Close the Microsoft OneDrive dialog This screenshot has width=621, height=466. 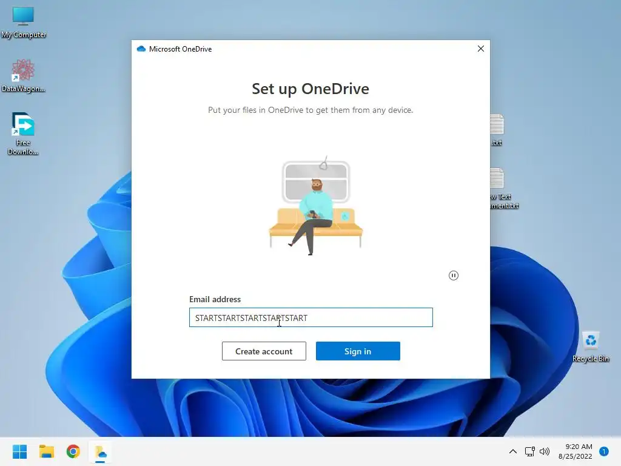[481, 49]
